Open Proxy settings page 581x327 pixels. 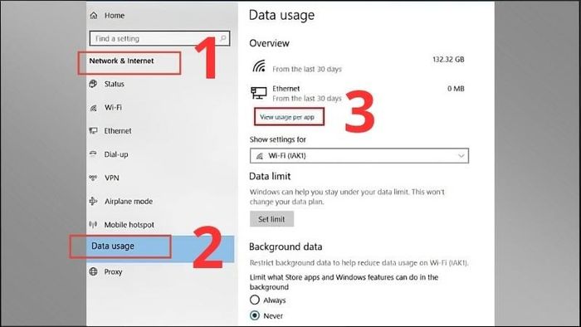tap(113, 272)
